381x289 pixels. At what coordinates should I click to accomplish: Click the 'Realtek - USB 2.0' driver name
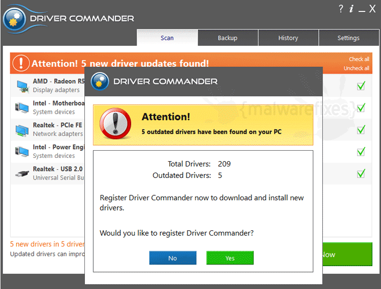tap(58, 169)
